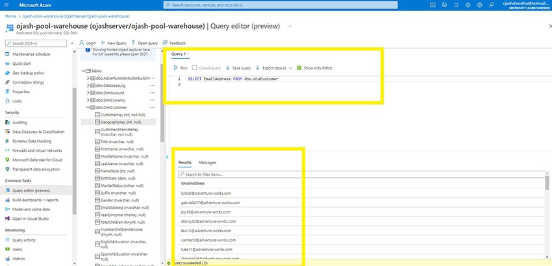The width and height of the screenshot is (552, 266).
Task: Select BirthDate (date, null) column
Action: point(115,178)
